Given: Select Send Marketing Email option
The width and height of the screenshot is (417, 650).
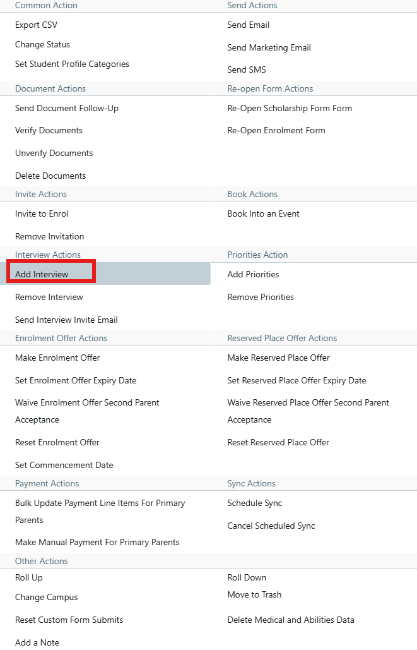Looking at the screenshot, I should (269, 48).
